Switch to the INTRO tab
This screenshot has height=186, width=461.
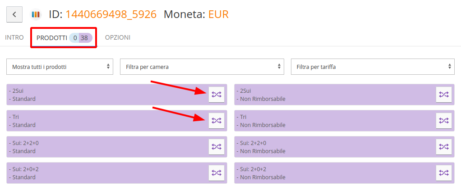click(14, 38)
